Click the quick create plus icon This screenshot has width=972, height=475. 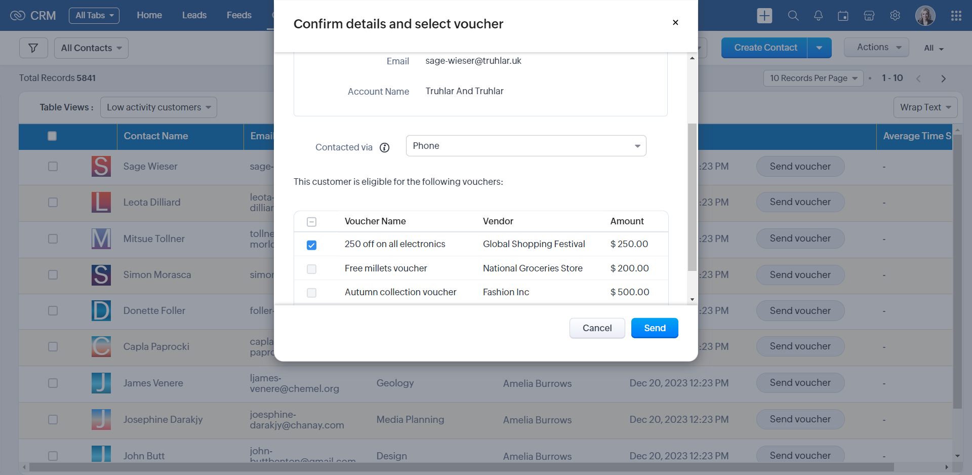coord(764,16)
